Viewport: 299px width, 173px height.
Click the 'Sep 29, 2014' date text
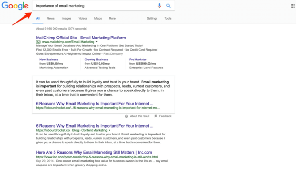(45, 161)
